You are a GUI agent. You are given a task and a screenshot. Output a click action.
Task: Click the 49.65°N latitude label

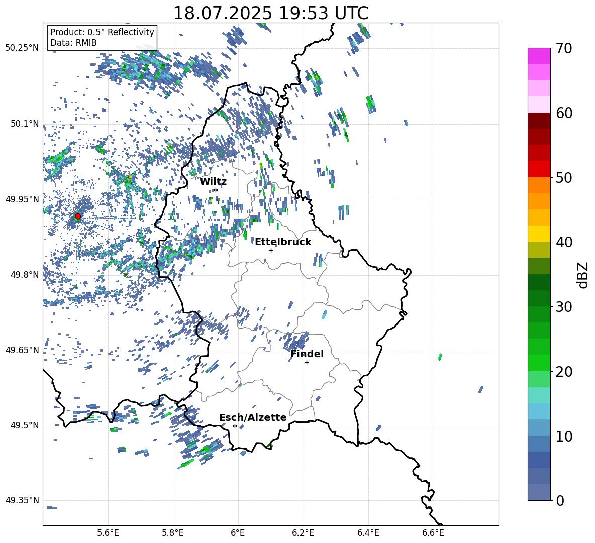coord(22,350)
